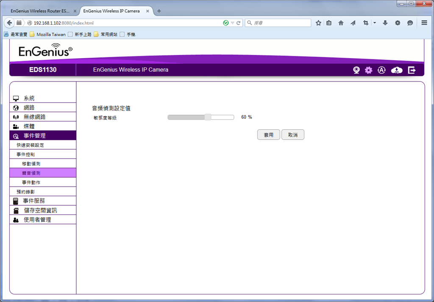Bookmark this page with the star icon

pos(318,23)
